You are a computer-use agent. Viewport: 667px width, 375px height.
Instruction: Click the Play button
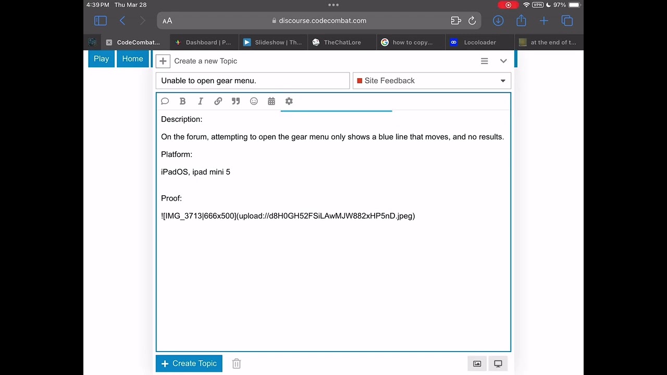tap(101, 59)
